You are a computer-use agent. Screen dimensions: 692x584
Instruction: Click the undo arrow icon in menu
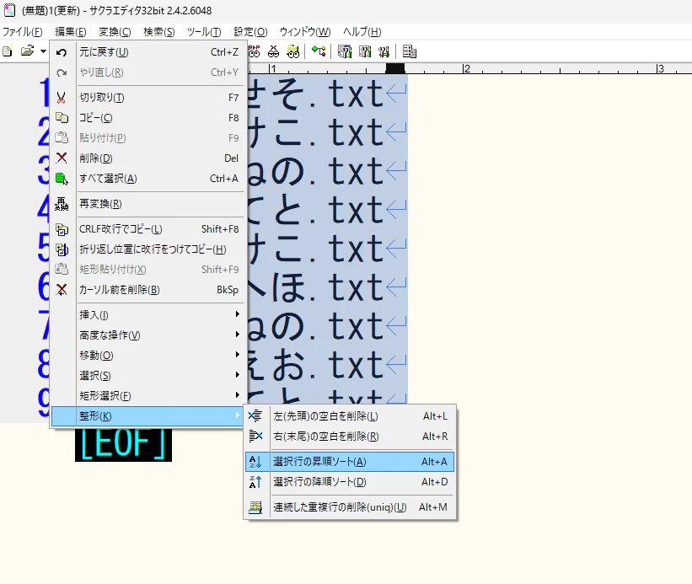pyautogui.click(x=62, y=52)
